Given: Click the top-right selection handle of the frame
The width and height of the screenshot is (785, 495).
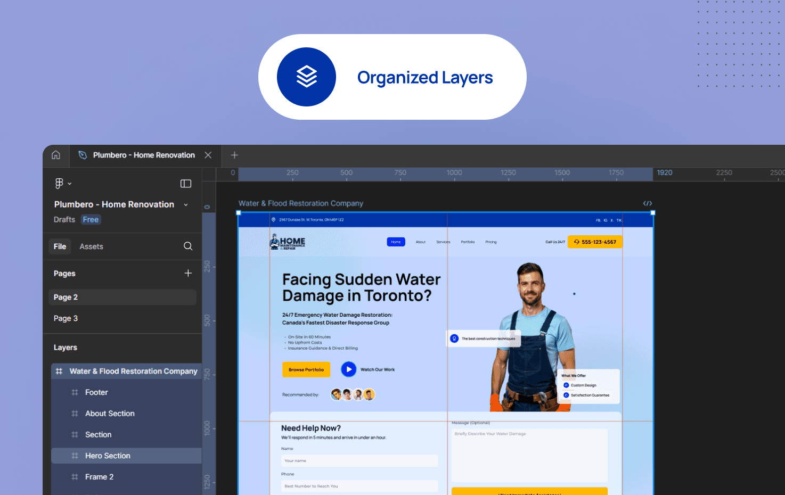Looking at the screenshot, I should pos(653,212).
